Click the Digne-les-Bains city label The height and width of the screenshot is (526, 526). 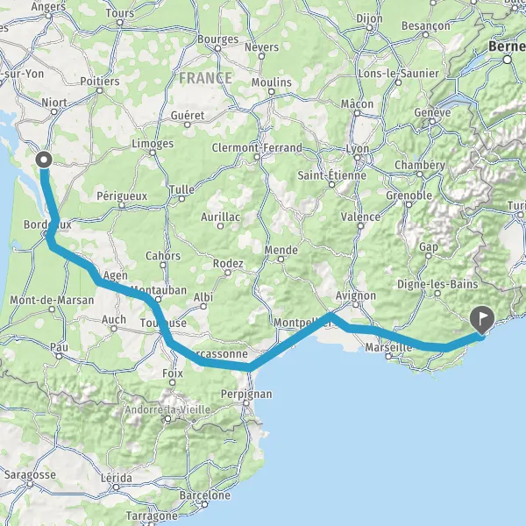tap(437, 284)
